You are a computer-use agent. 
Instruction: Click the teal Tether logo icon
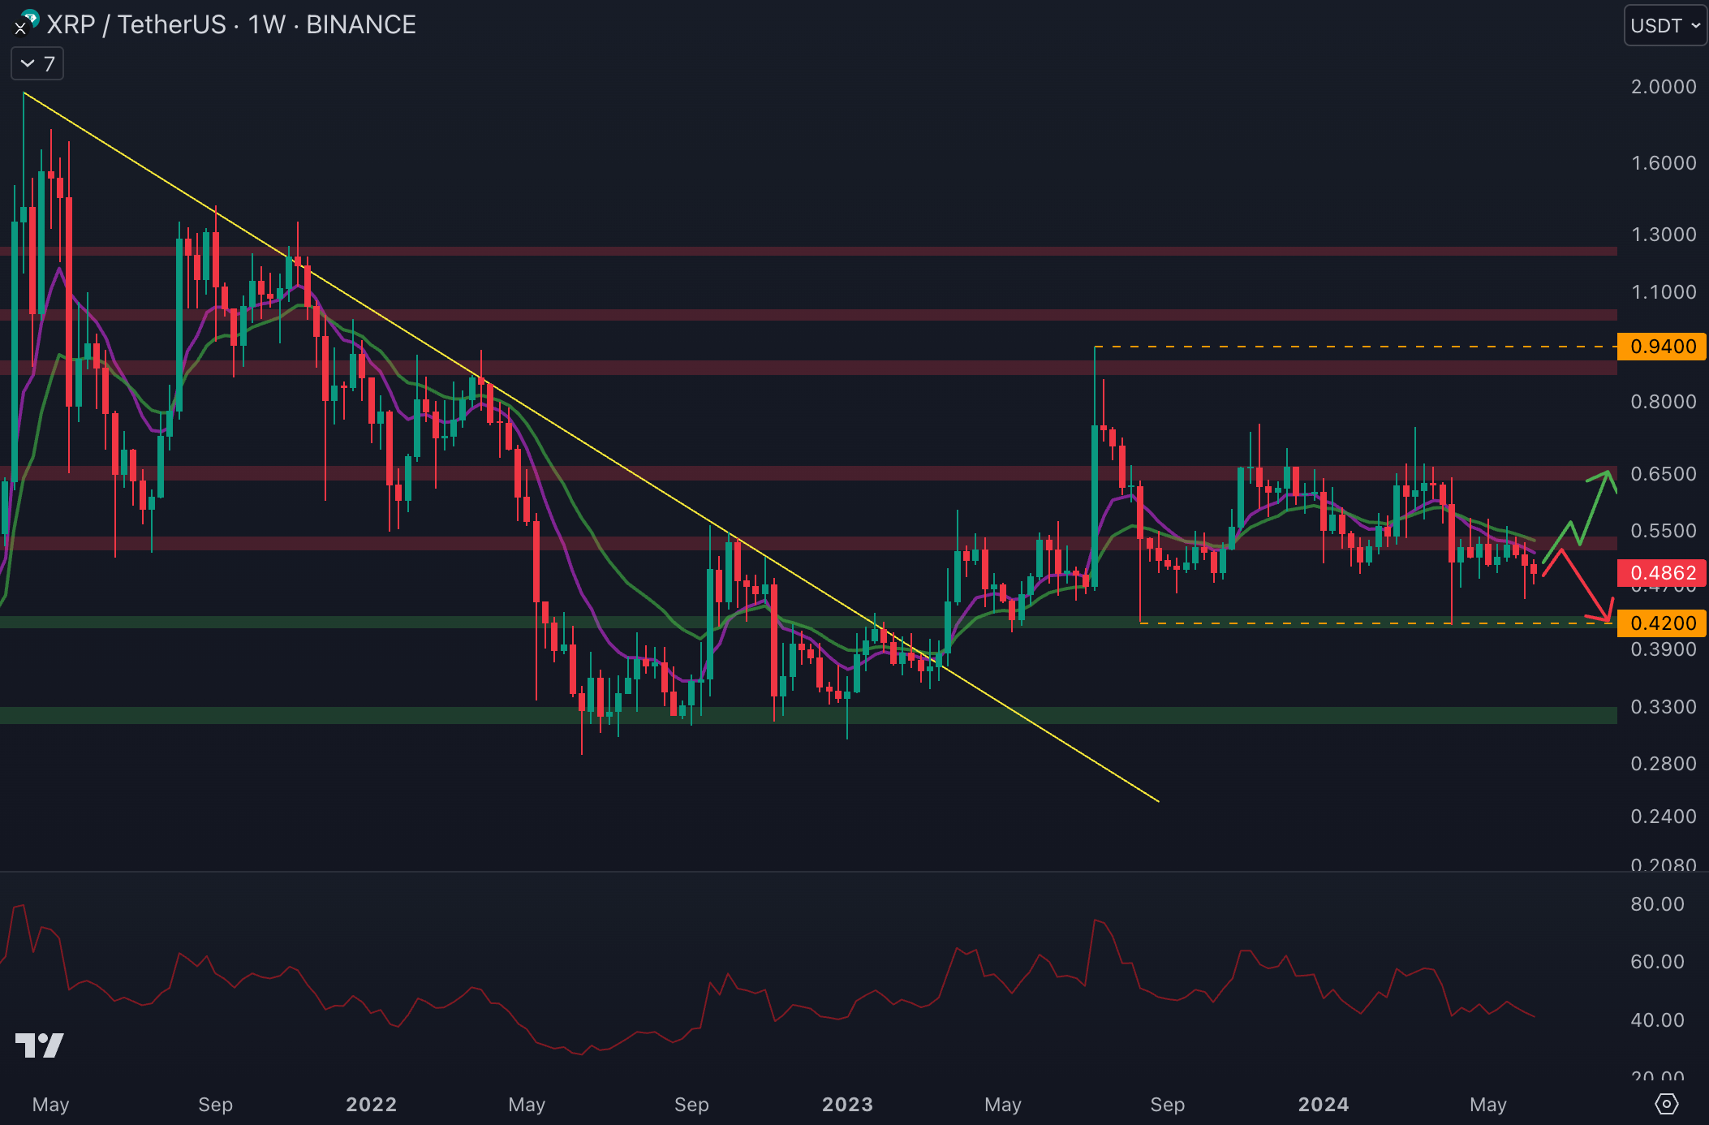(31, 18)
